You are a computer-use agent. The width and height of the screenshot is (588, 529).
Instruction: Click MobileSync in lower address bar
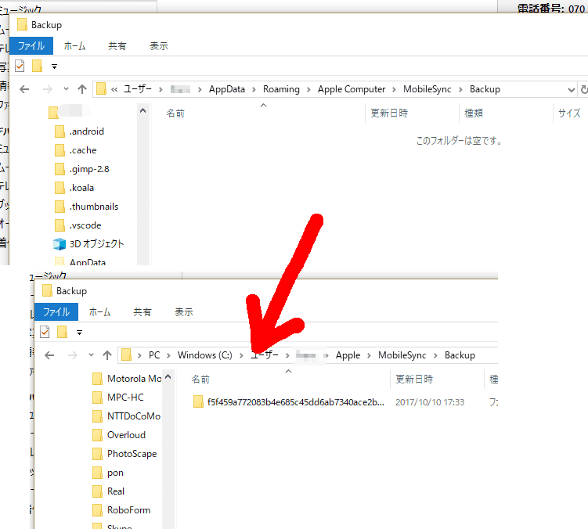402,355
